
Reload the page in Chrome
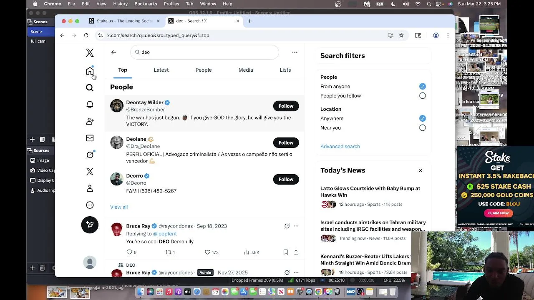[86, 35]
